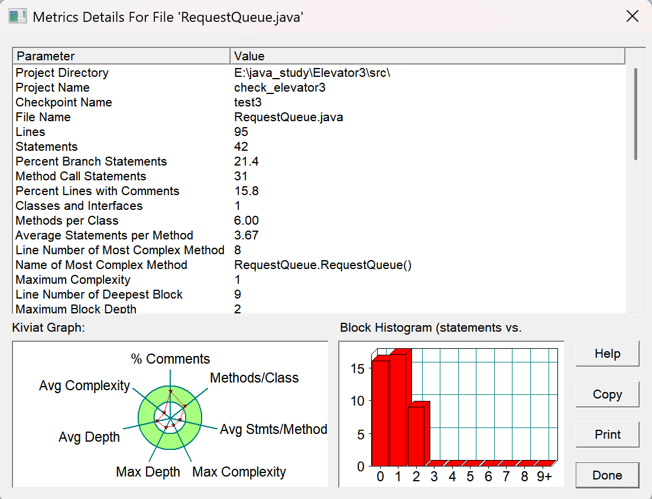Select the Project Directory row
This screenshot has height=499, width=652.
(x=319, y=73)
